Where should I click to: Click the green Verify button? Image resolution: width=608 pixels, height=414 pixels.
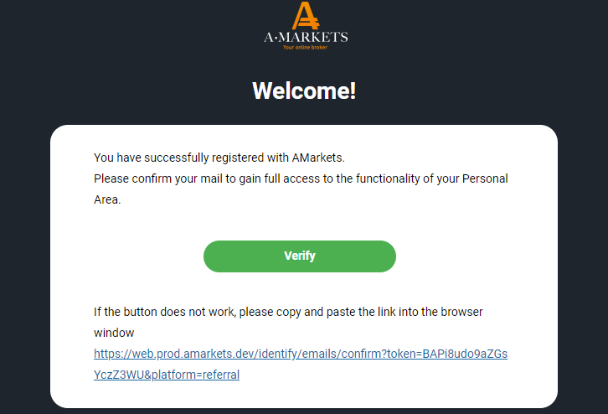pyautogui.click(x=300, y=256)
